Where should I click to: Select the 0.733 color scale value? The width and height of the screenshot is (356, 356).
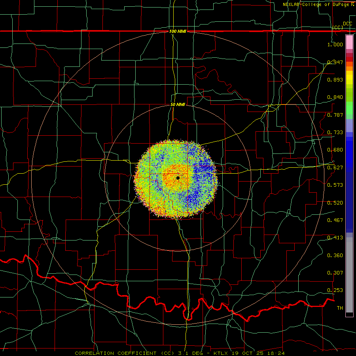click(335, 133)
